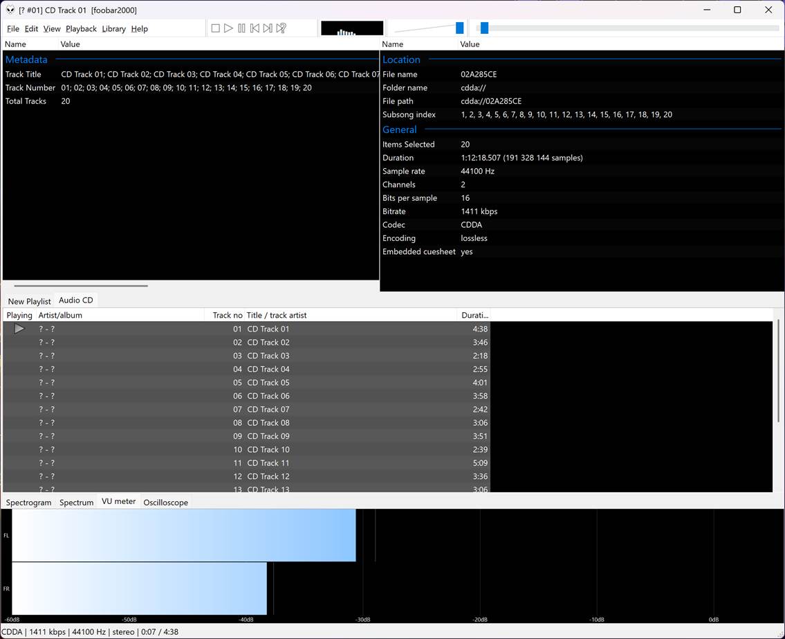Sort by Duration column header
Image resolution: width=785 pixels, height=639 pixels.
tap(474, 315)
